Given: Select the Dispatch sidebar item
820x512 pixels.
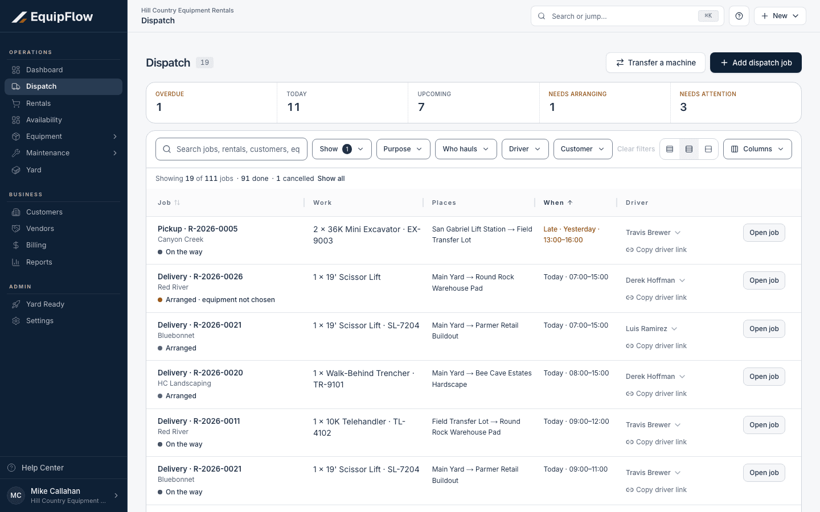Looking at the screenshot, I should coord(63,86).
